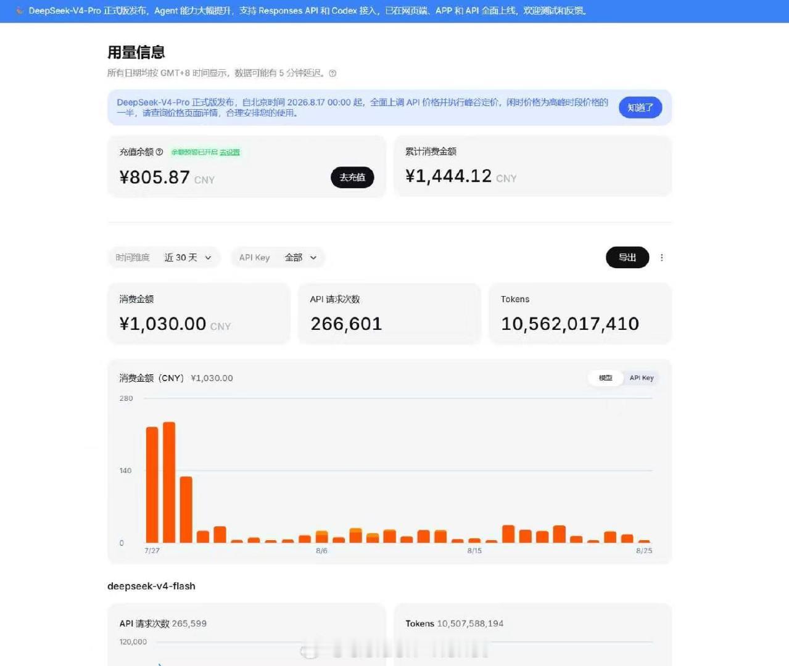The width and height of the screenshot is (789, 666).
Task: Switch the chart view to API Key
Action: pyautogui.click(x=642, y=378)
